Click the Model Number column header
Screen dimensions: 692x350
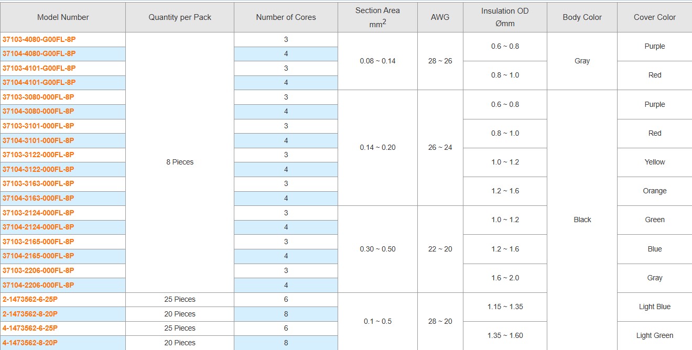click(63, 17)
